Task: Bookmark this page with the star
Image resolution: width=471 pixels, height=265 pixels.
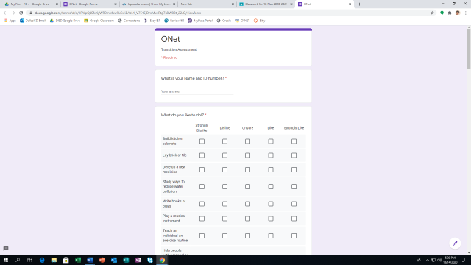Action: tap(432, 13)
